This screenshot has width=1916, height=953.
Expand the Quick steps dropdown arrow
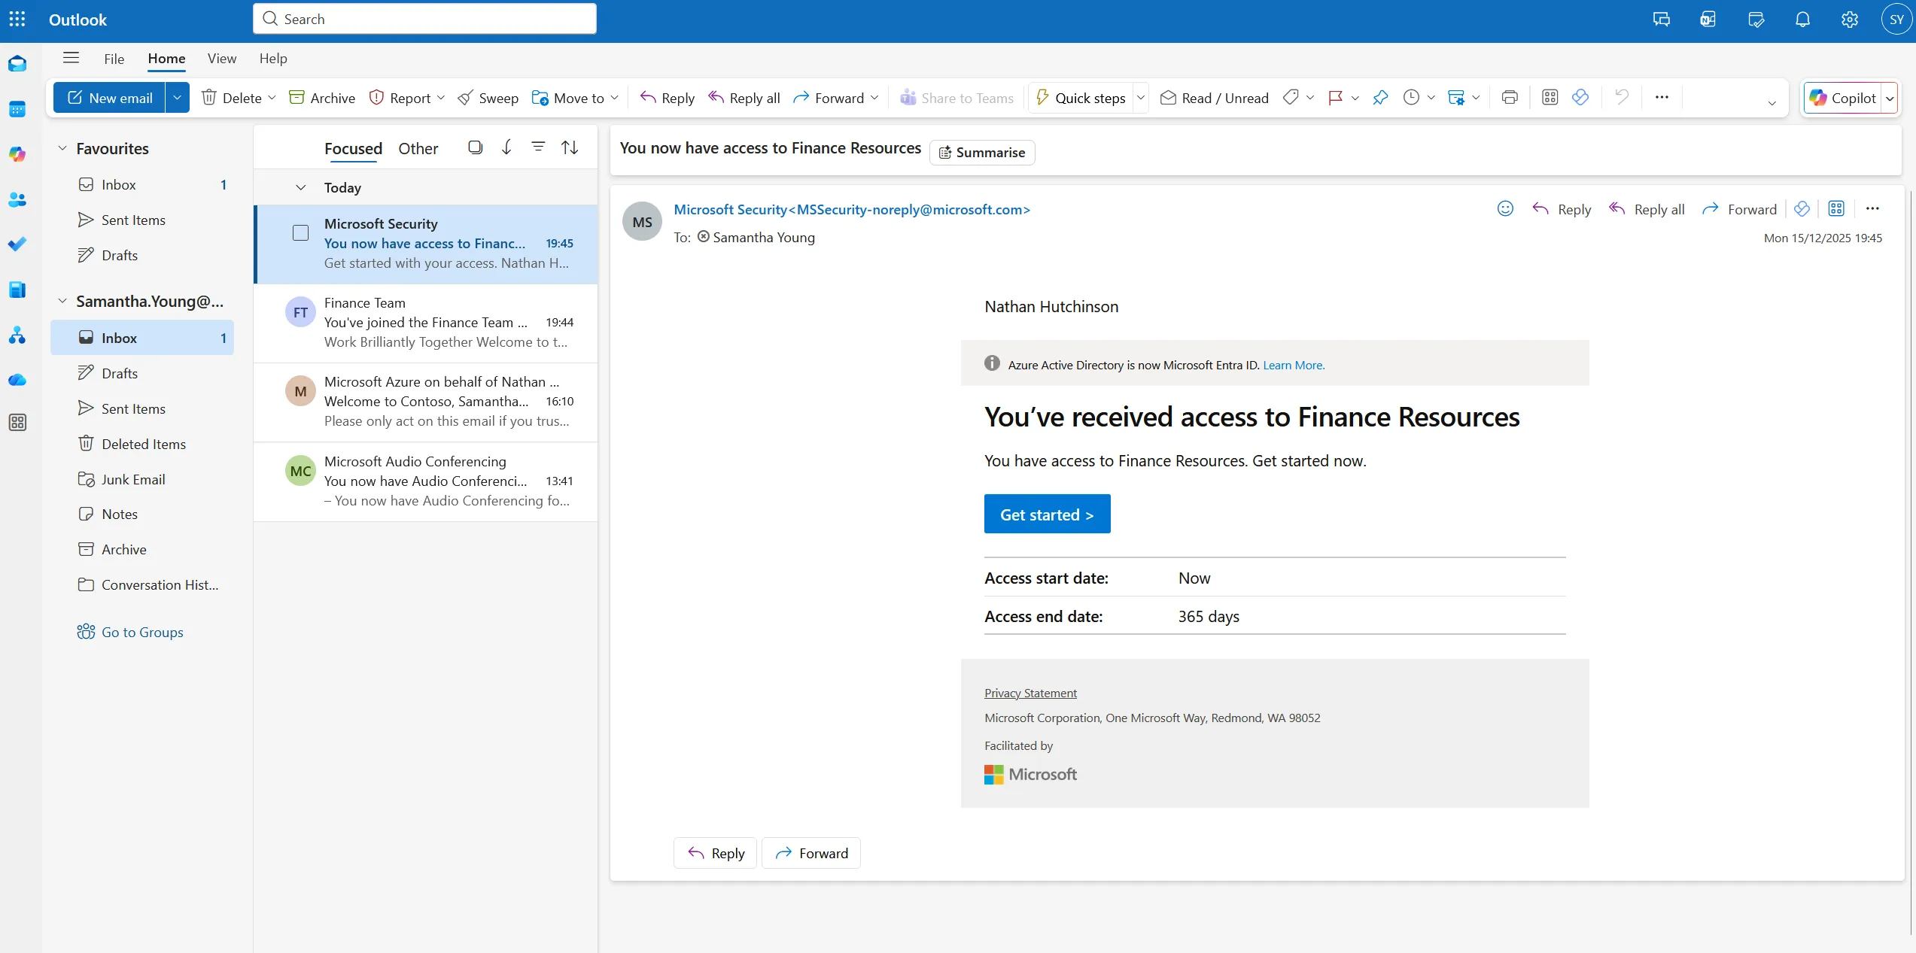(x=1140, y=98)
